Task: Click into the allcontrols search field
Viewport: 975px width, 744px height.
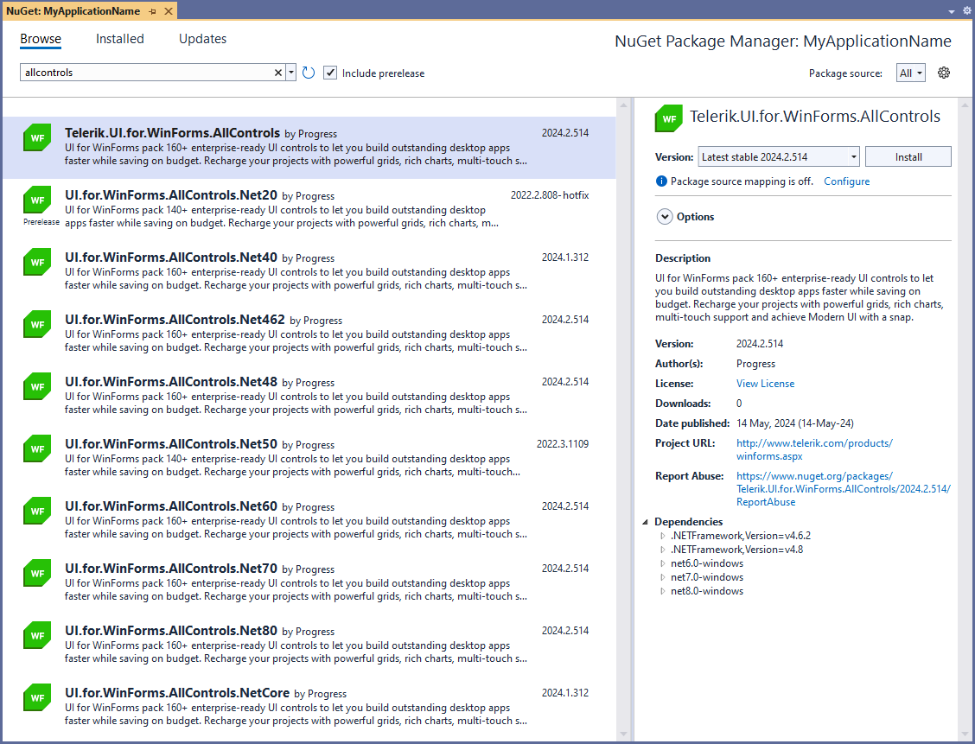Action: (x=147, y=73)
